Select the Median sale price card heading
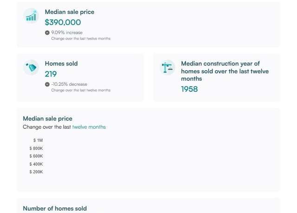The width and height of the screenshot is (297, 213). click(x=70, y=12)
